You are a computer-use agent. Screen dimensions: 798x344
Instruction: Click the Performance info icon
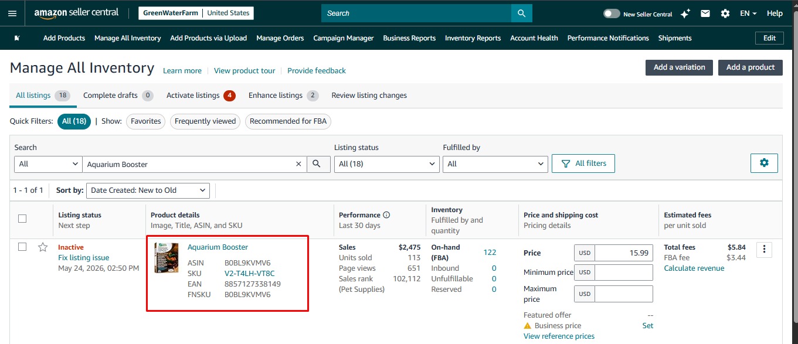tap(386, 215)
